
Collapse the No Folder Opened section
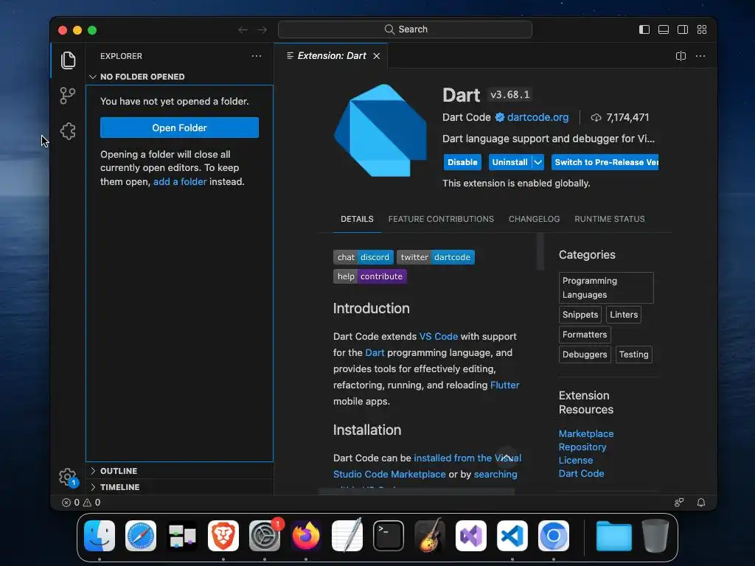coord(180,77)
